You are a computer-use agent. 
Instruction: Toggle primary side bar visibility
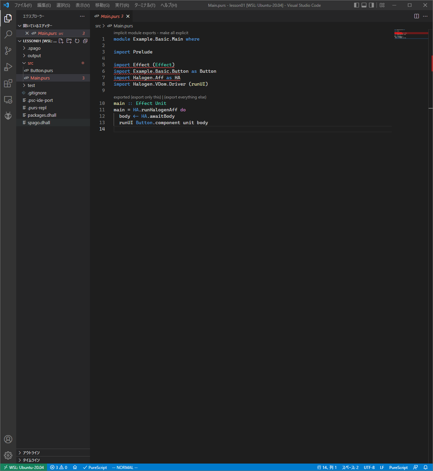pos(357,5)
